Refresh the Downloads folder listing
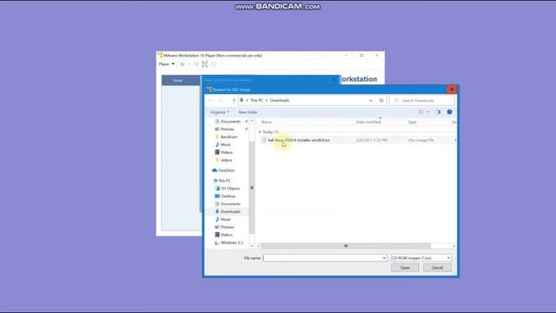This screenshot has width=556, height=313. [x=381, y=101]
